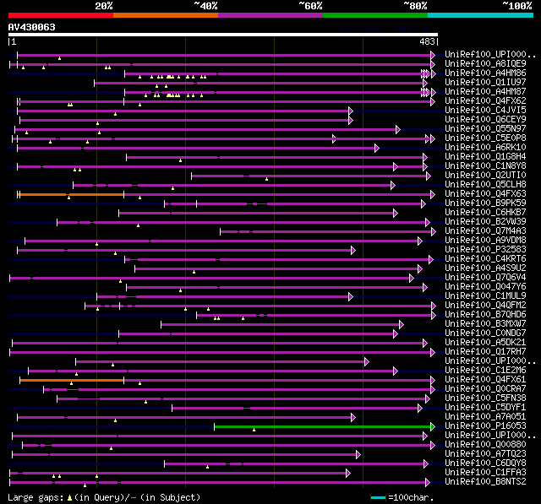This screenshot has width=541, height=504.
Task: Select the UniRef100_C5DYF1 label
Action: click(485, 408)
